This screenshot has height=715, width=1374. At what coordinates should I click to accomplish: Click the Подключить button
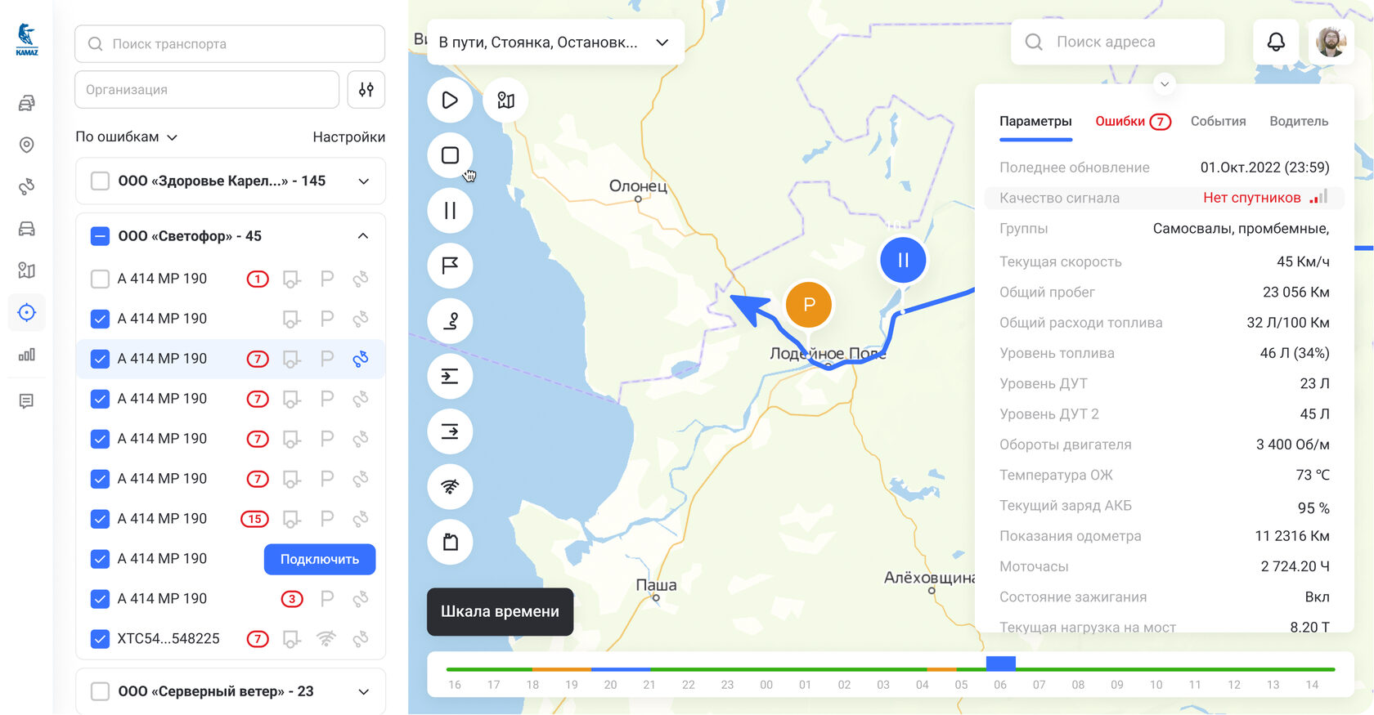coord(320,559)
